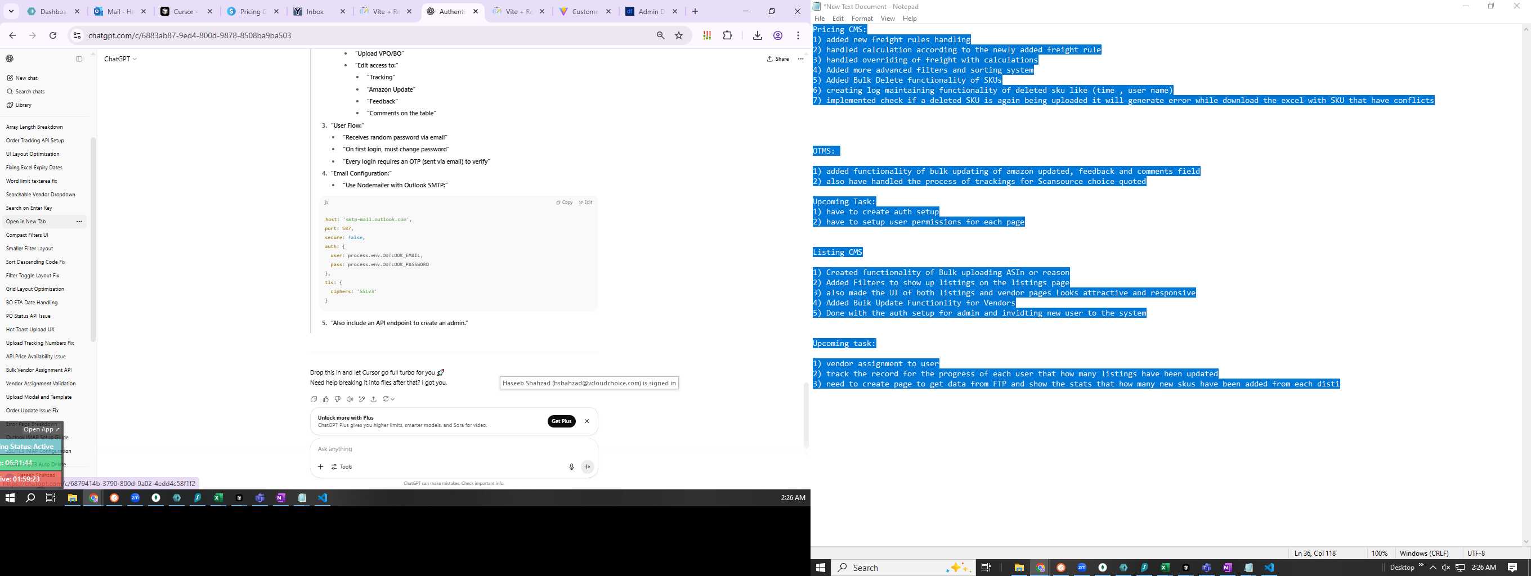View site information icon in address bar
Viewport: 1531px width, 576px height.
pos(77,35)
